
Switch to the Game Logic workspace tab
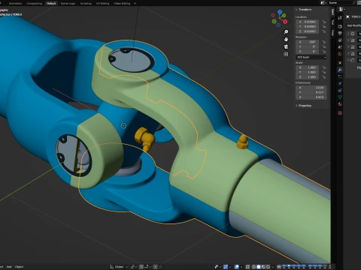point(68,4)
